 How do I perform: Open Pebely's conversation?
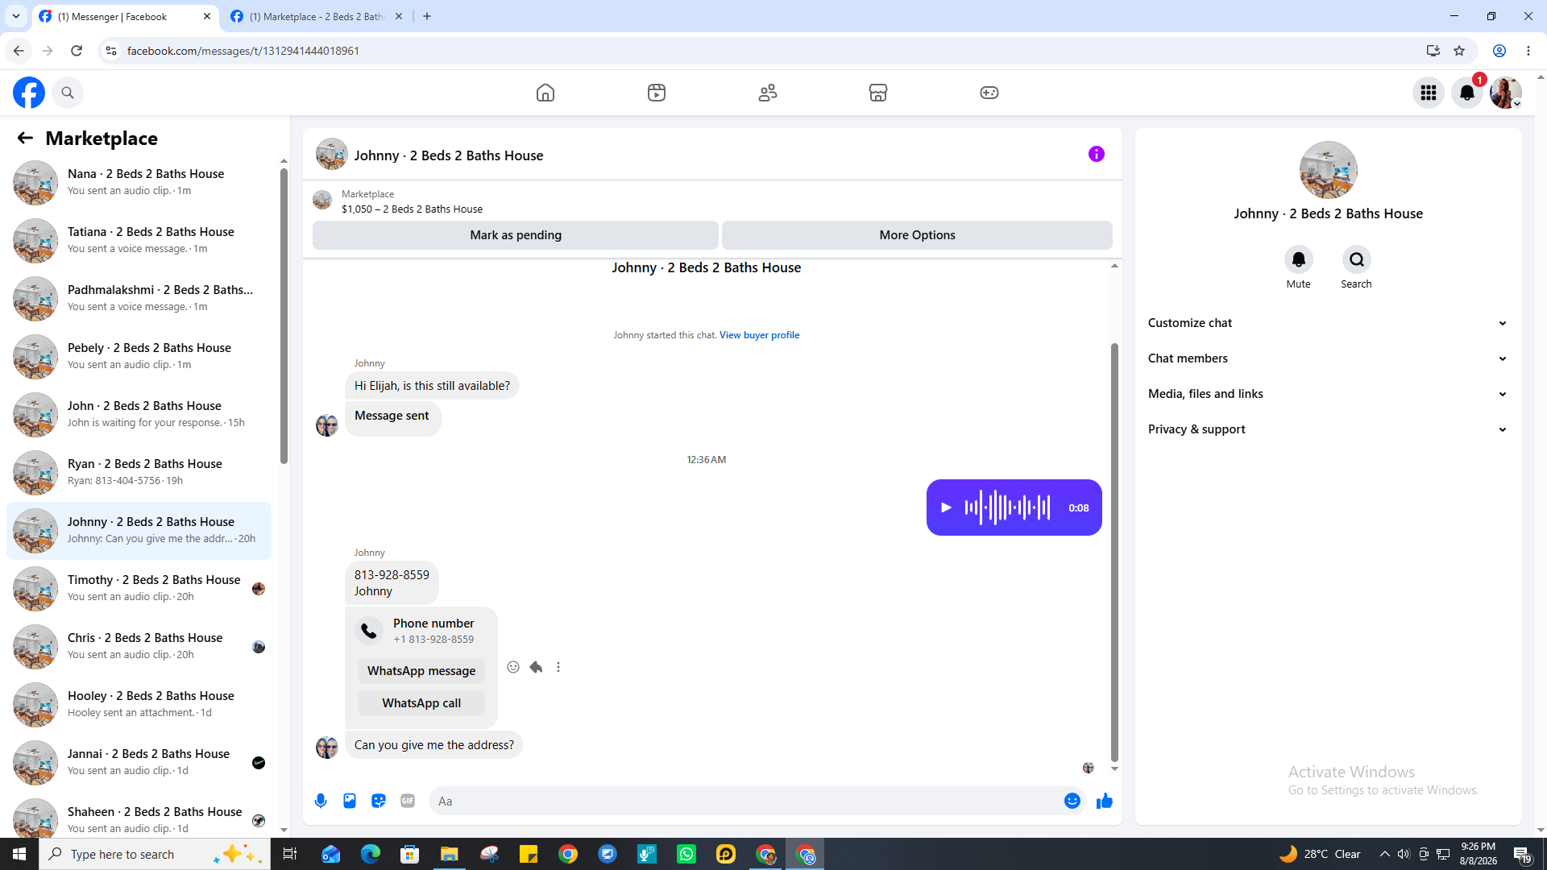pos(139,356)
